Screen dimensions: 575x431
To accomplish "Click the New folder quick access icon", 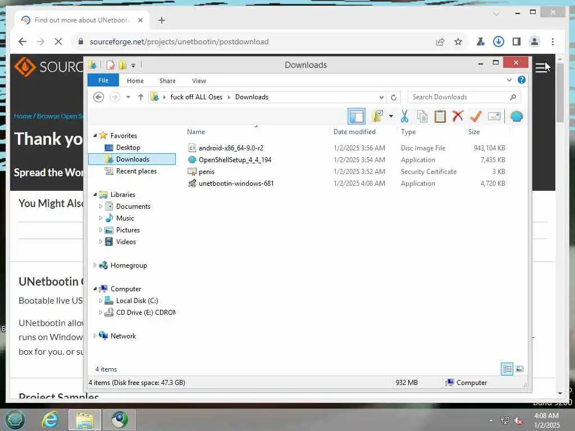I will [x=122, y=65].
